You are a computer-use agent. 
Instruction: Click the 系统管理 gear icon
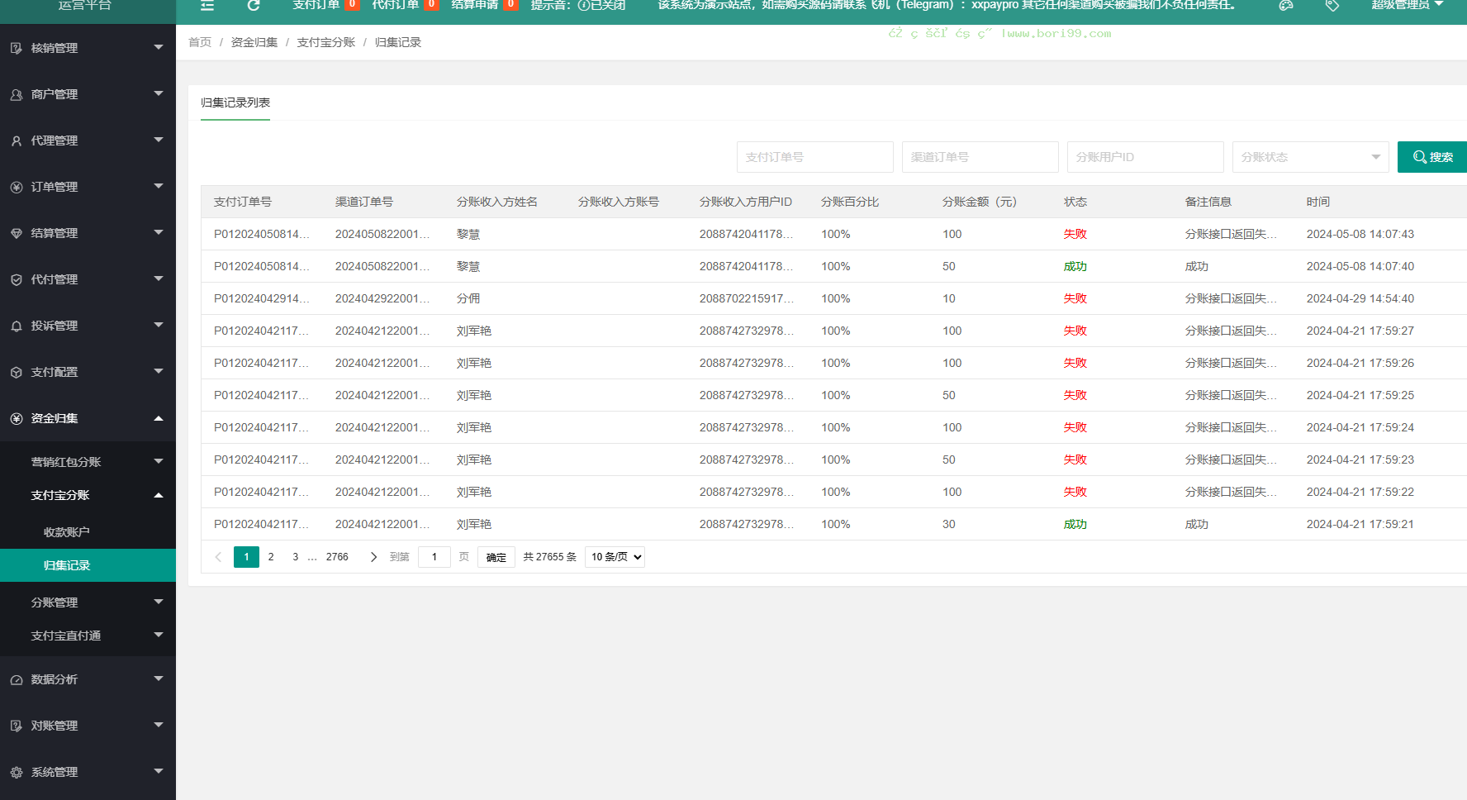click(17, 772)
